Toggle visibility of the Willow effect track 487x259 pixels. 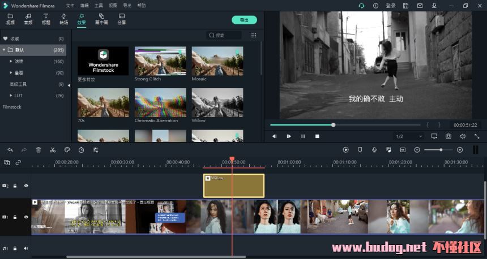point(26,185)
